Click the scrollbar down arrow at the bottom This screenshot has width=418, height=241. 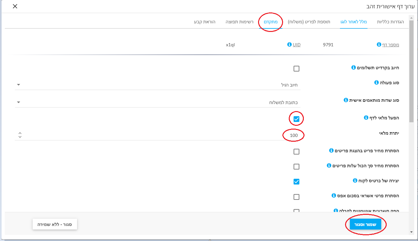(412, 232)
